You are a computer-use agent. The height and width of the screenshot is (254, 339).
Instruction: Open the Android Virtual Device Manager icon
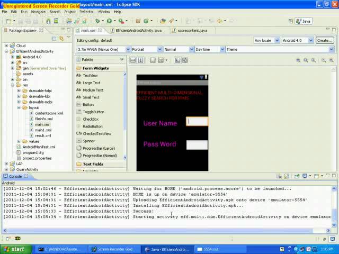coord(56,21)
